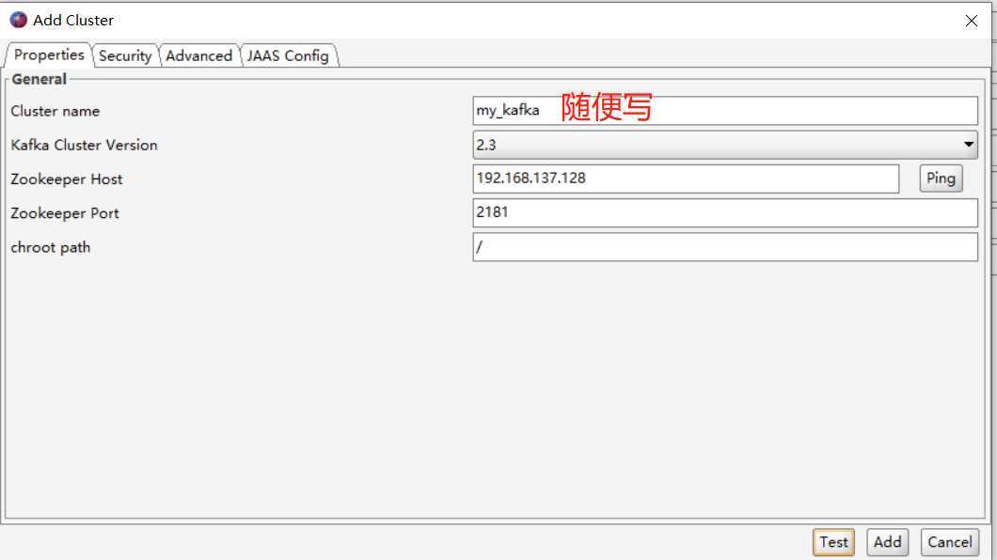Open the Advanced tab

[199, 55]
